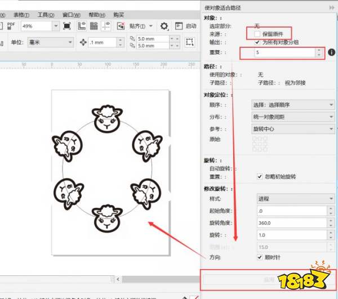Viewport: 338px width, 299px height.
Task: Click the treat-all-objects-as-filled icon in property bar
Action: (x=190, y=42)
